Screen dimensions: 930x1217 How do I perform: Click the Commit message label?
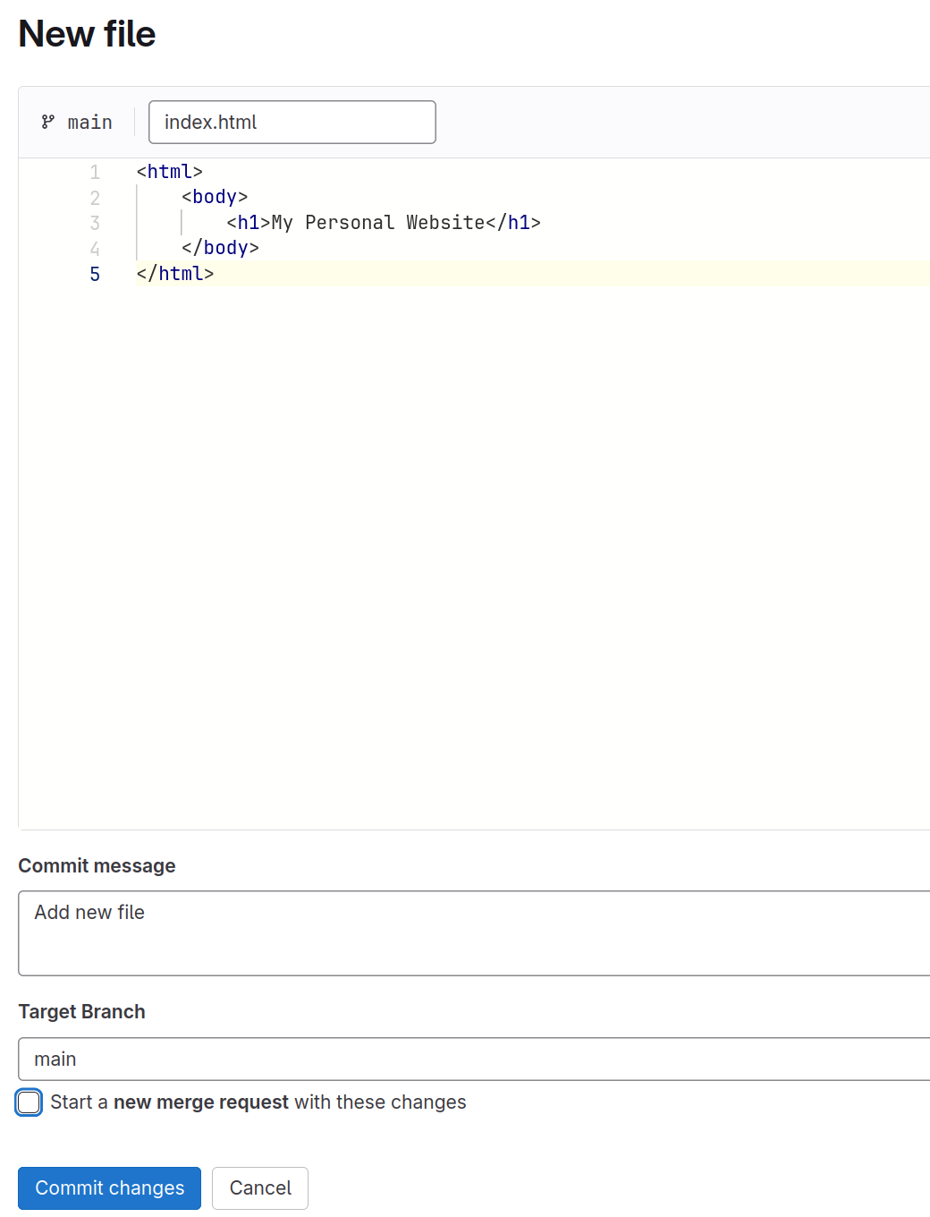click(97, 866)
